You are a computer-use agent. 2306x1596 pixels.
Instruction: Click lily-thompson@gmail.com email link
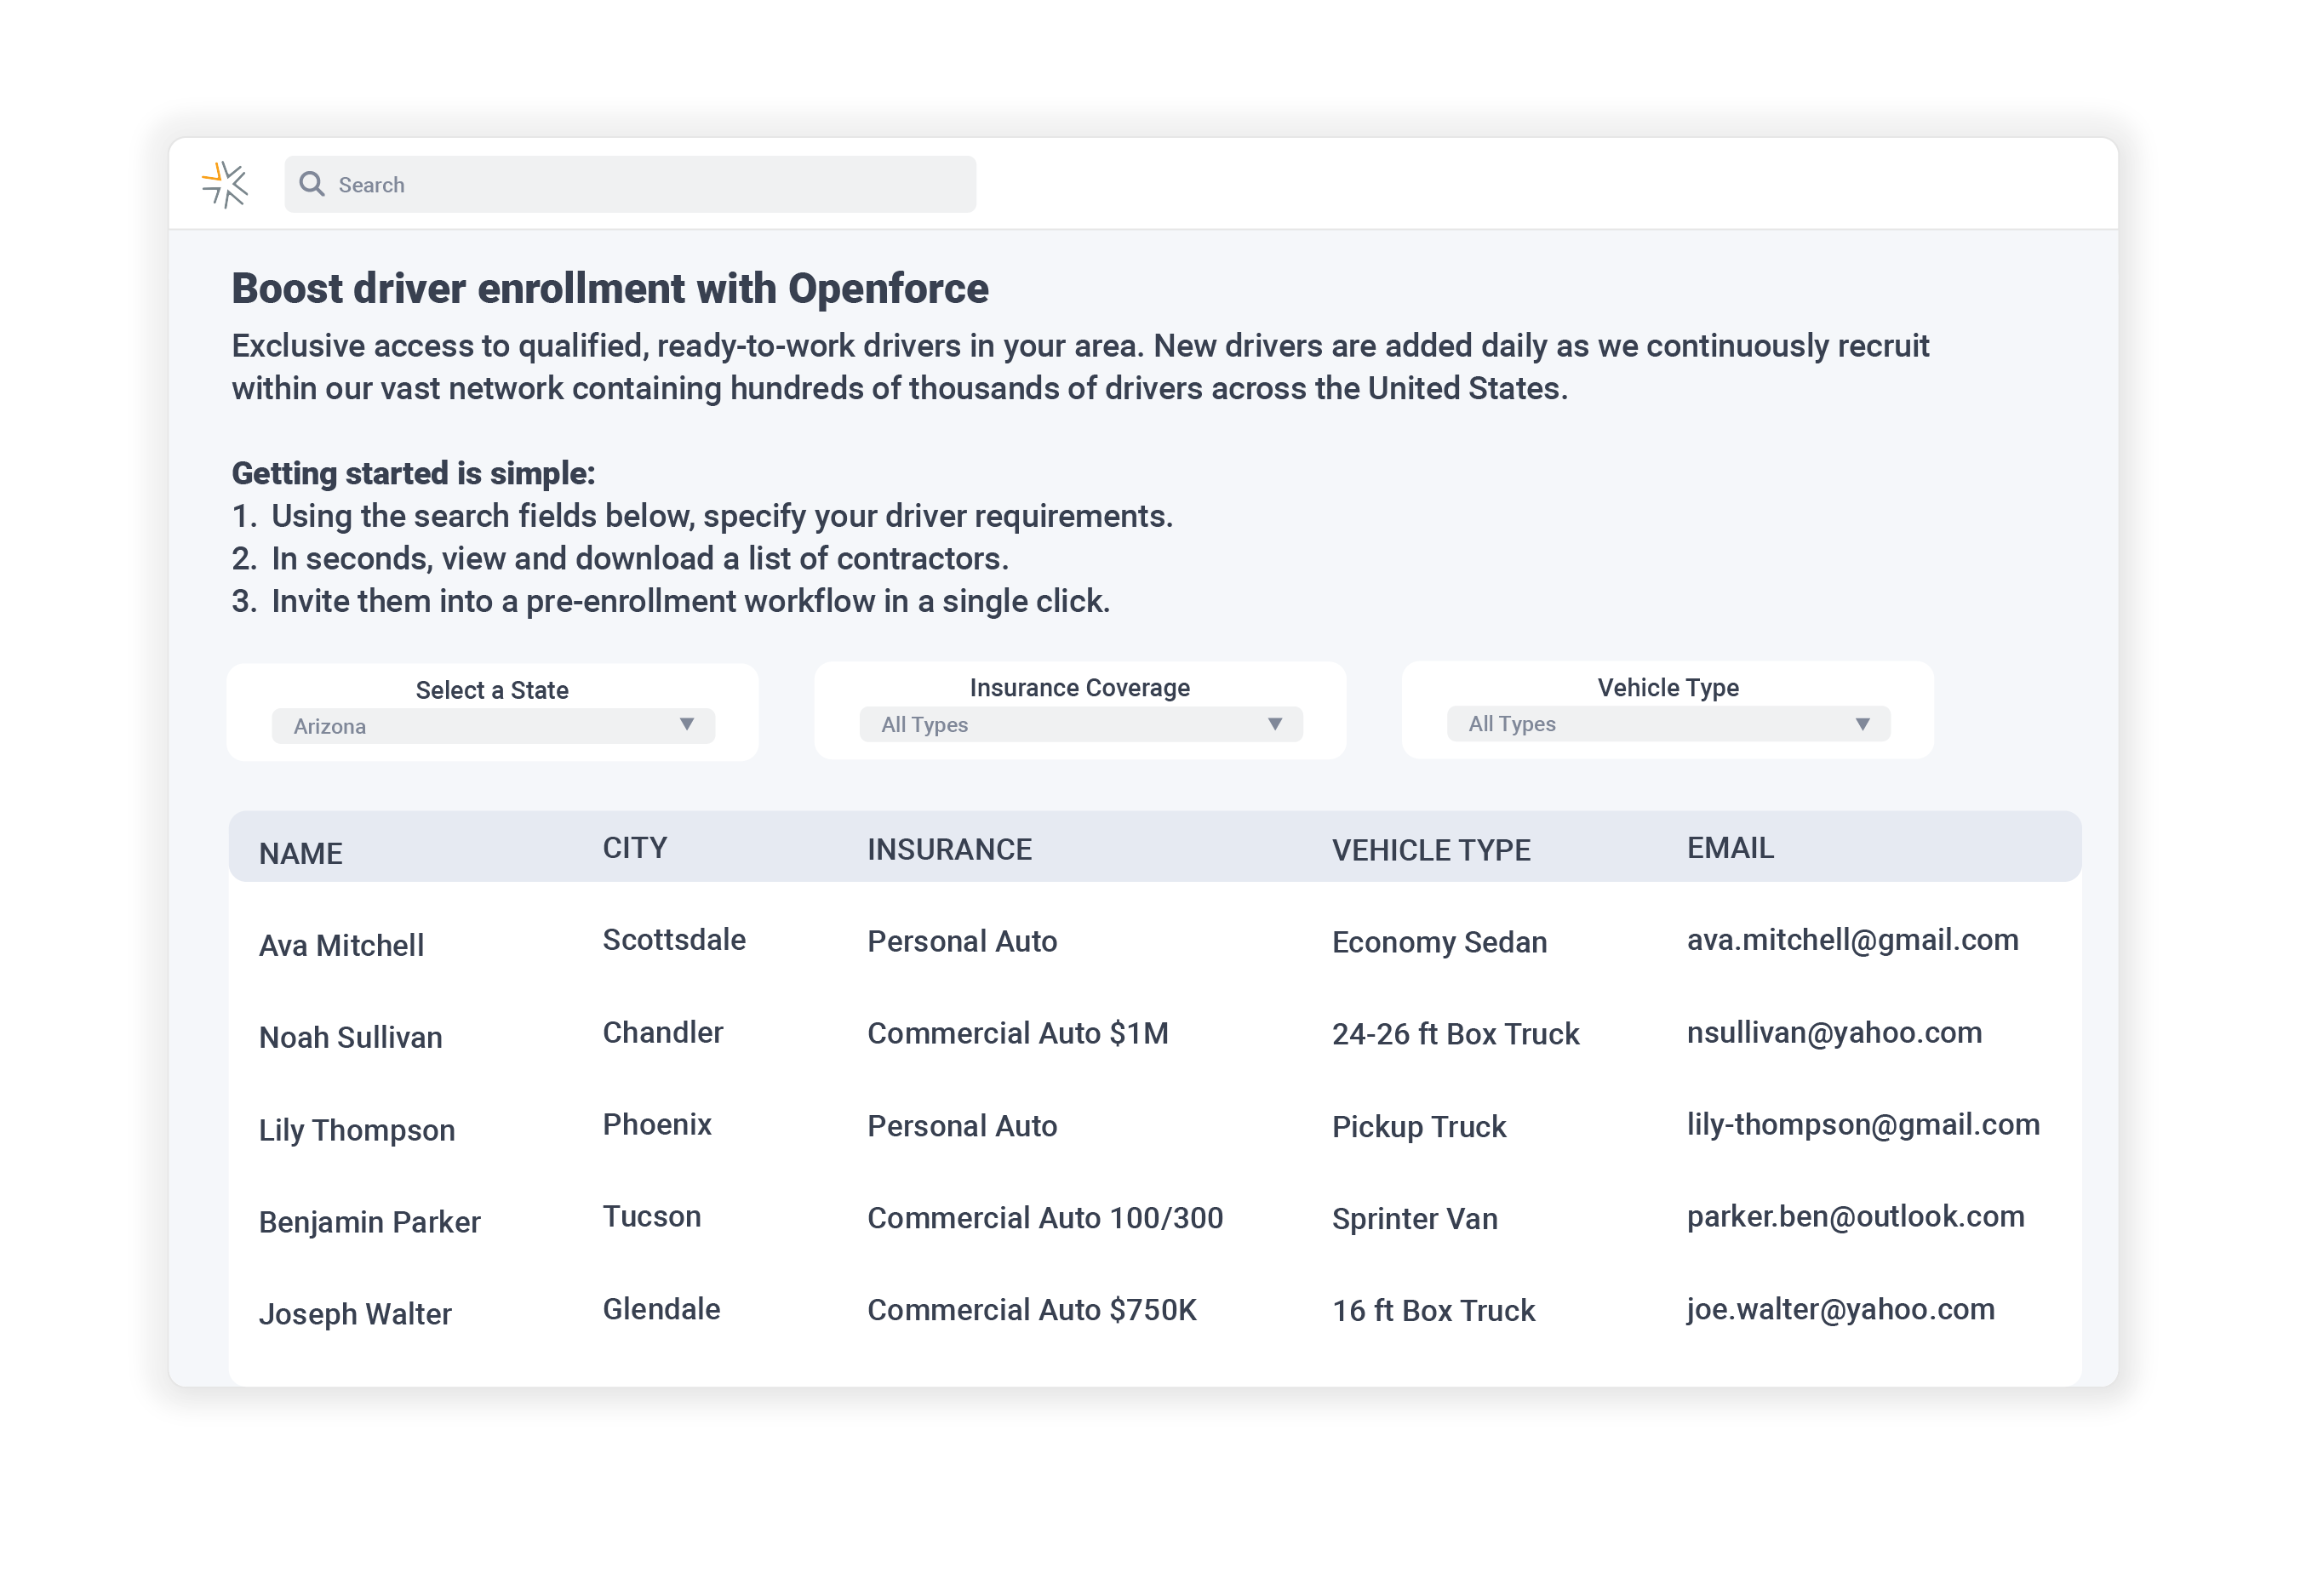tap(1863, 1124)
